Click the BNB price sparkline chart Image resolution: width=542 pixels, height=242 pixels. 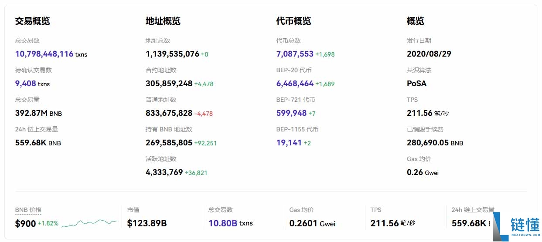89,223
